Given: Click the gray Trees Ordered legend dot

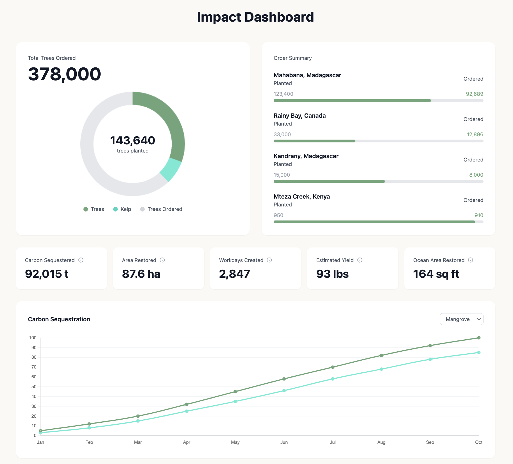Looking at the screenshot, I should (x=143, y=209).
